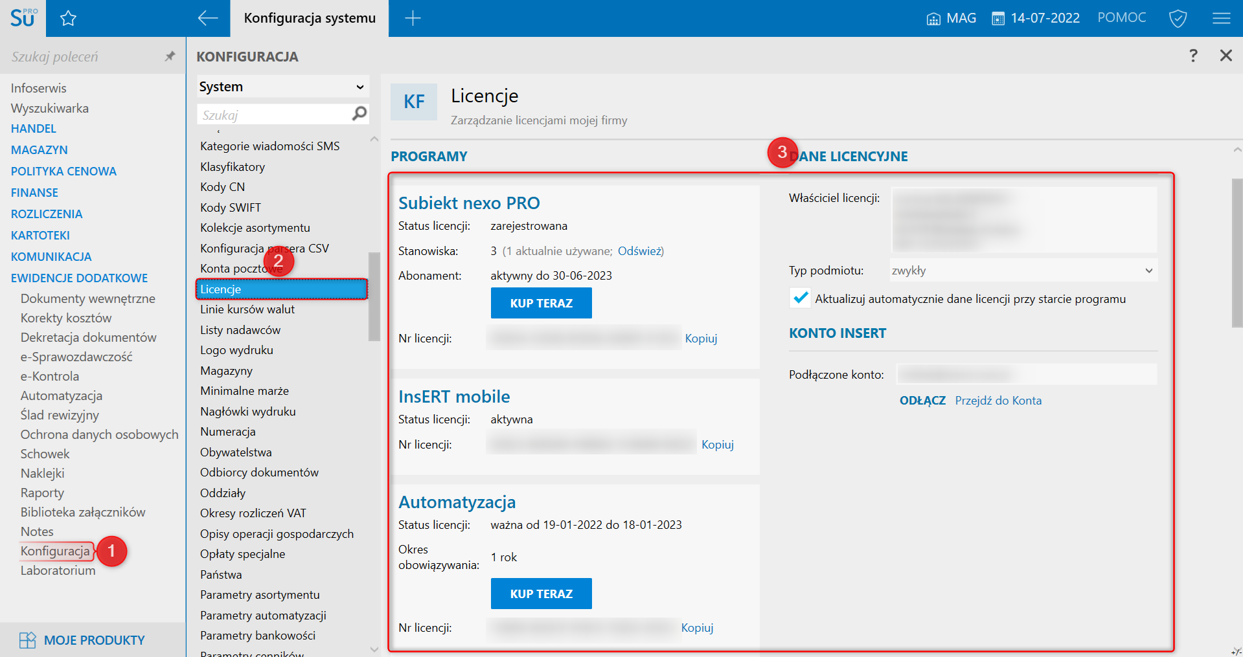Open e-Sprawozdawczość in sidebar
This screenshot has width=1243, height=657.
pos(76,357)
